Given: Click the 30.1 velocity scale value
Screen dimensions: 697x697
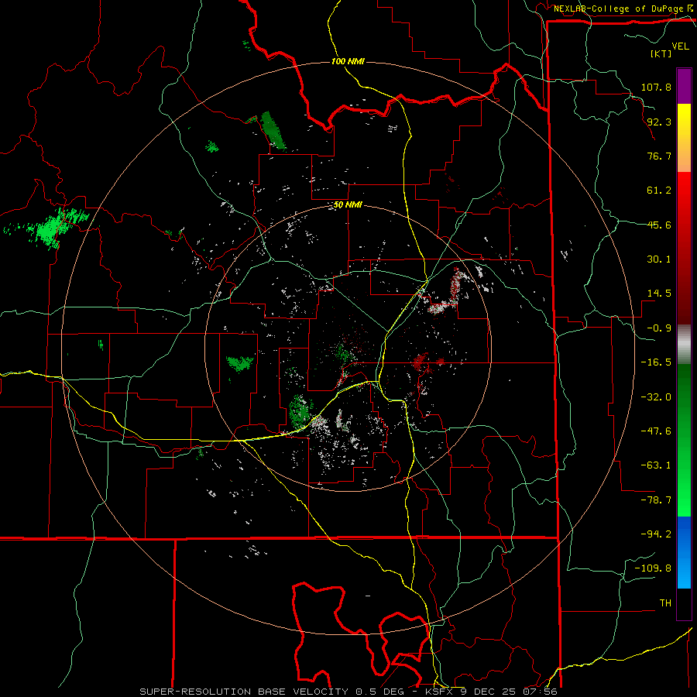Looking at the screenshot, I should tap(659, 259).
